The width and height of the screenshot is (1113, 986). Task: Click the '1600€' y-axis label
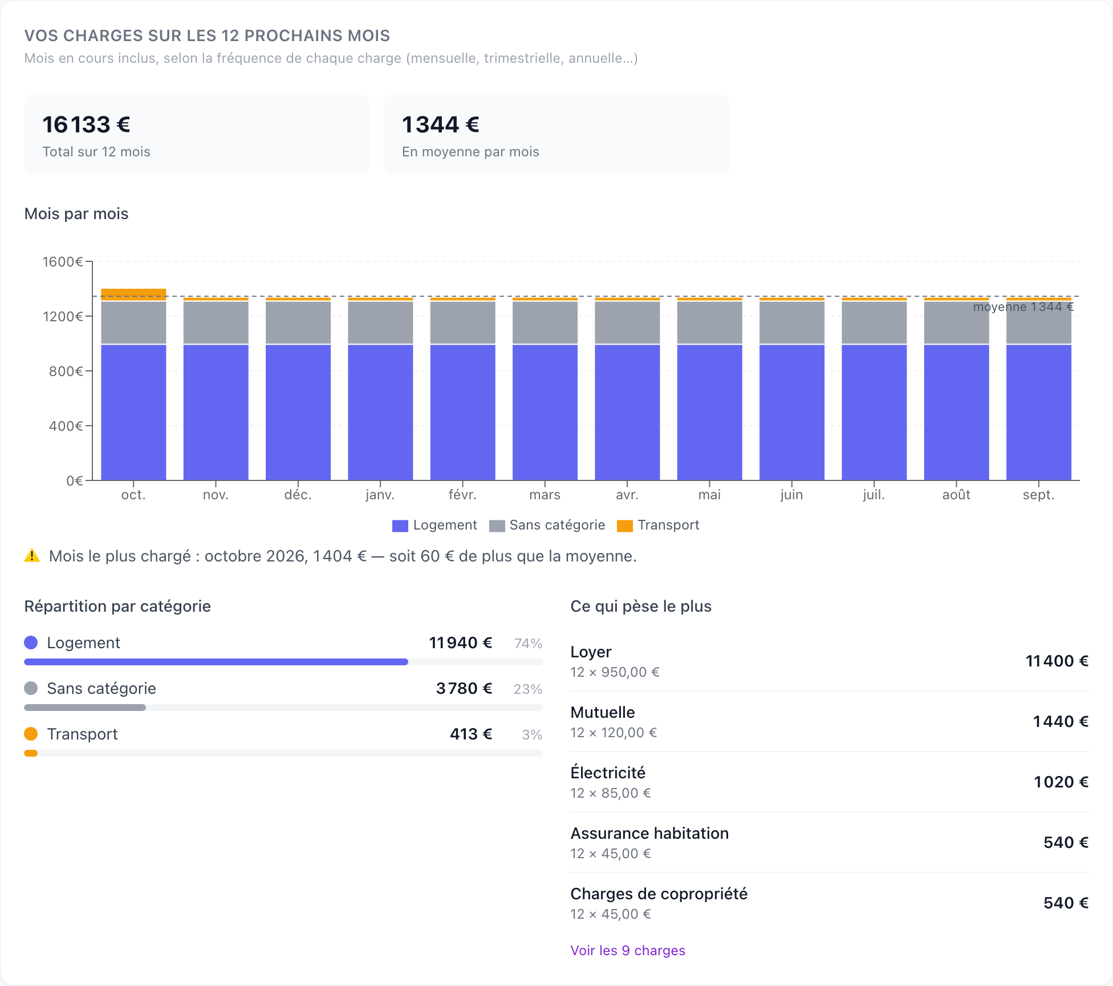(63, 262)
